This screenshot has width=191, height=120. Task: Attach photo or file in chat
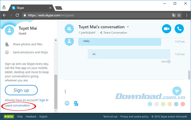point(76,103)
